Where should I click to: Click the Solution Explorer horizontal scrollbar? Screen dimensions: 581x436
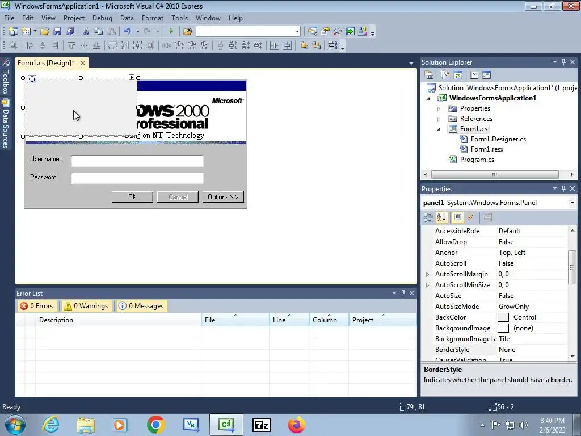(495, 174)
